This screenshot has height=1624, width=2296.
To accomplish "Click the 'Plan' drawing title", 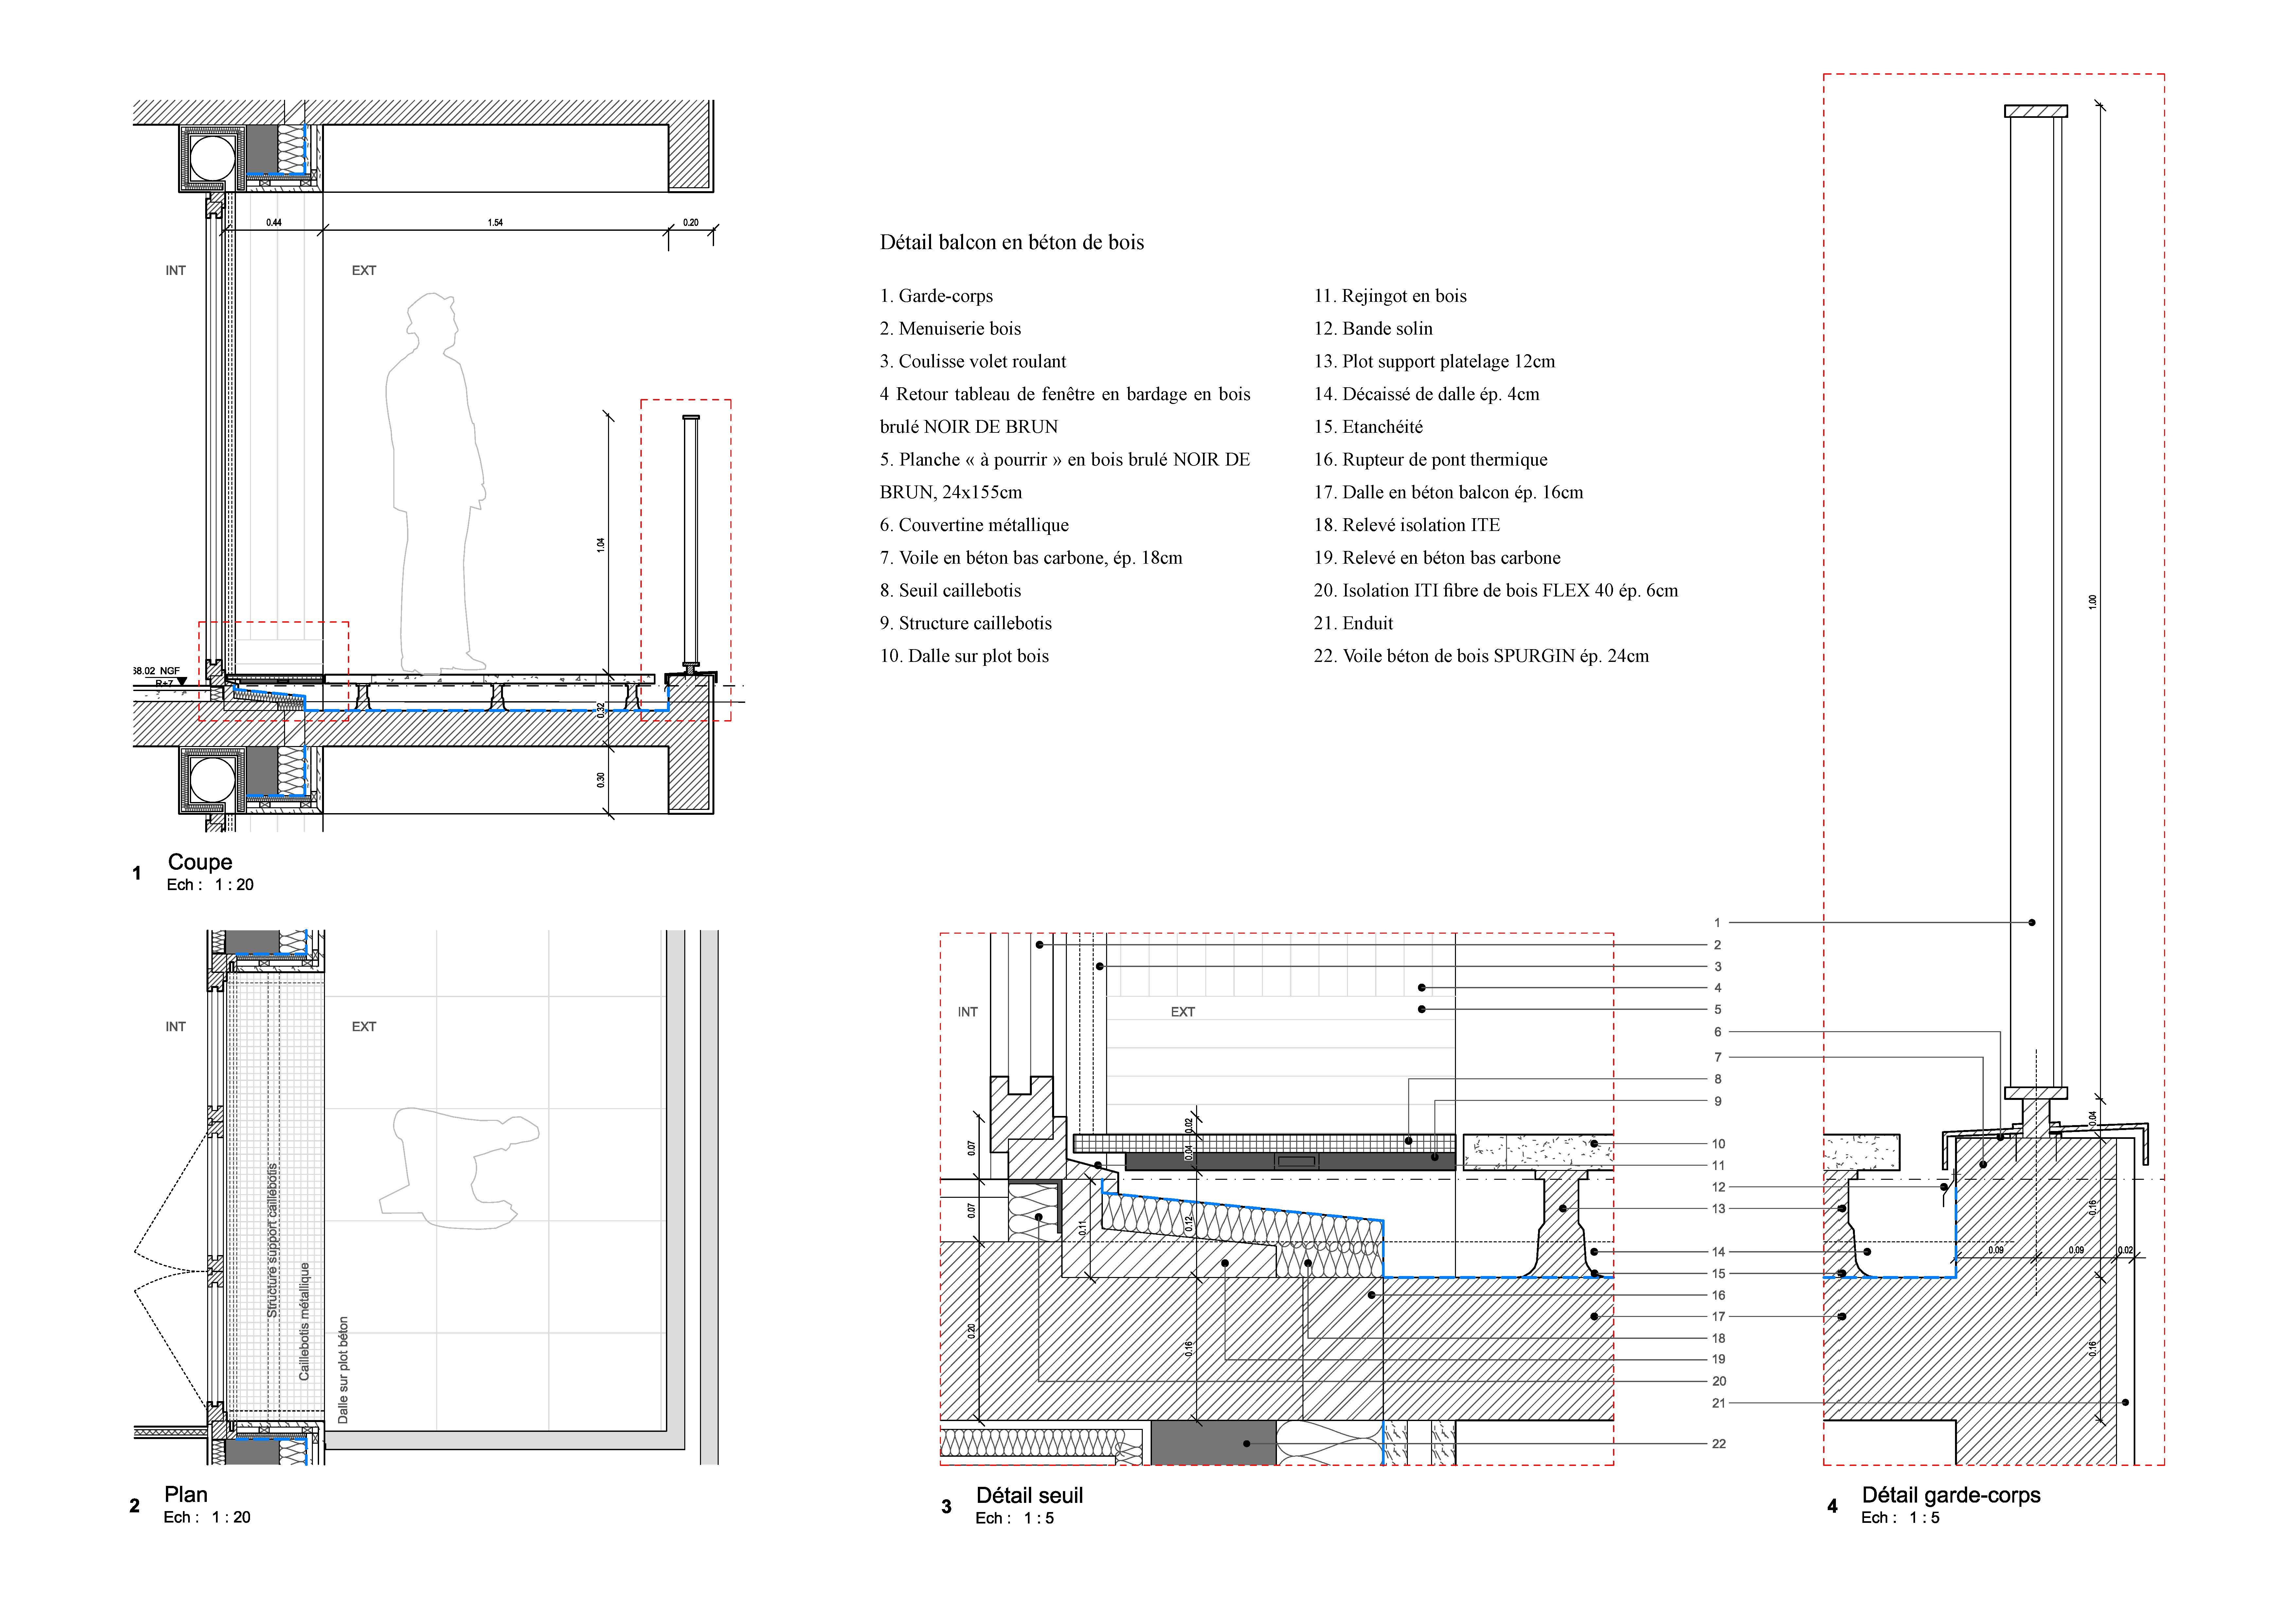I will point(186,1494).
